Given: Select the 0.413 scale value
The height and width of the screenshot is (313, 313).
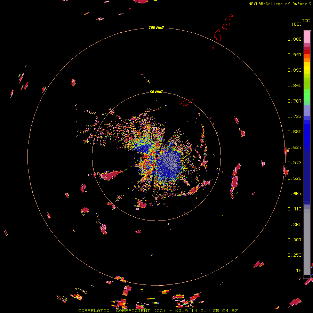Looking at the screenshot, I should (x=295, y=209).
